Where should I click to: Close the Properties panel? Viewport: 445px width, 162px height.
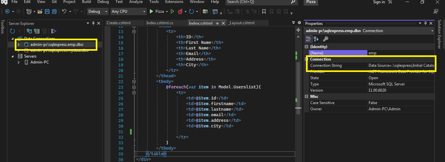point(430,24)
